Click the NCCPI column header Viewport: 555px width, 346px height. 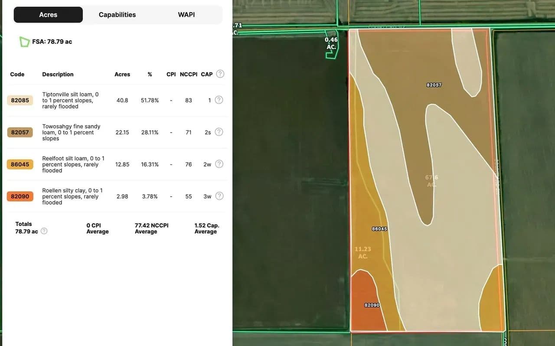pos(188,74)
